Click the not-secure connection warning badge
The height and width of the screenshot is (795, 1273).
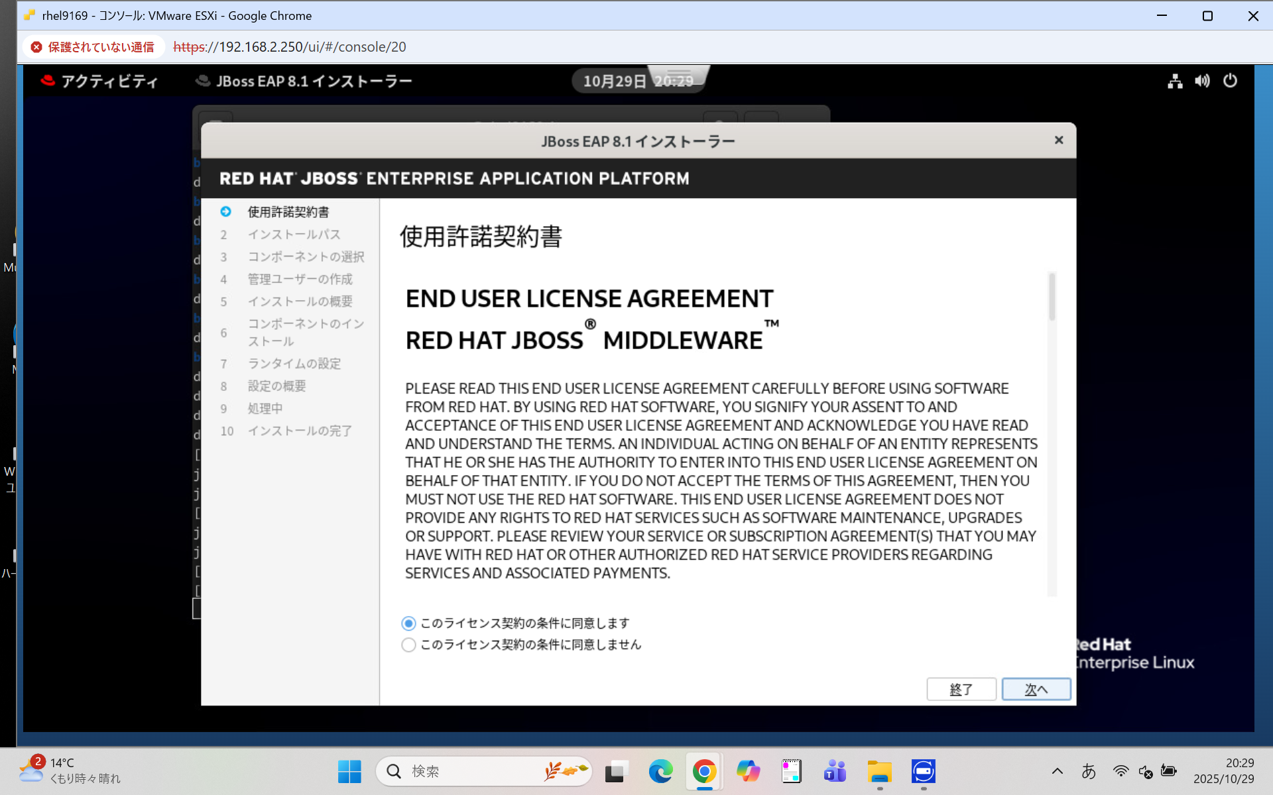coord(93,47)
